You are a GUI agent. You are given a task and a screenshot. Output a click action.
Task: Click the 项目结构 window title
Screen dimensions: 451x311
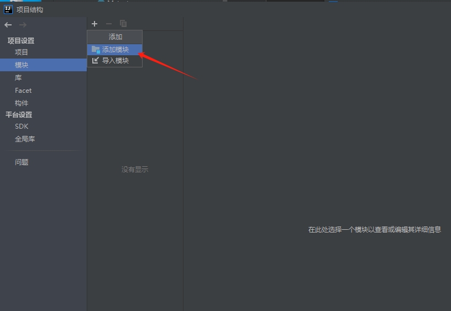point(30,10)
